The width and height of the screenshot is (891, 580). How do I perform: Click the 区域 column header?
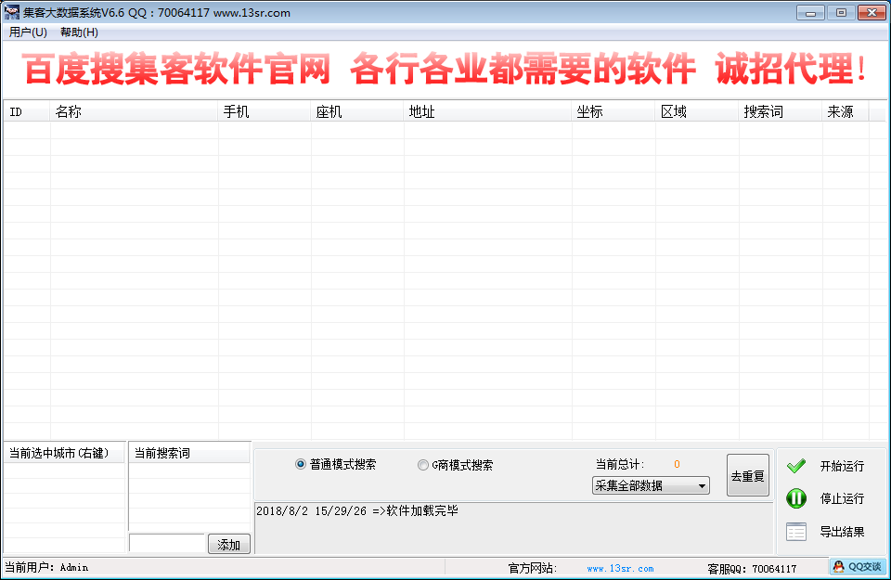point(697,112)
